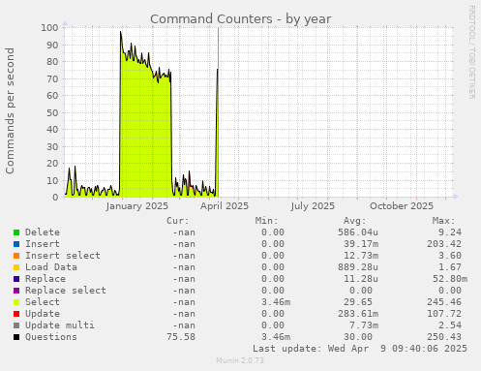
Task: Click the 'April 2025' axis label
Action: click(225, 206)
